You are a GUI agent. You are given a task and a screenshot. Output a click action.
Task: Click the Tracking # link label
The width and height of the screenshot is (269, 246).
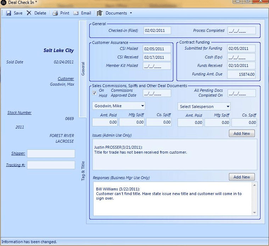[16, 165]
